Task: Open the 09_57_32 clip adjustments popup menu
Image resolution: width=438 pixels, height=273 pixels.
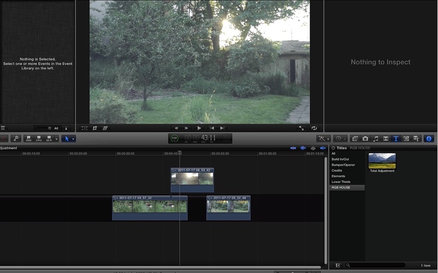Action: pyautogui.click(x=115, y=198)
